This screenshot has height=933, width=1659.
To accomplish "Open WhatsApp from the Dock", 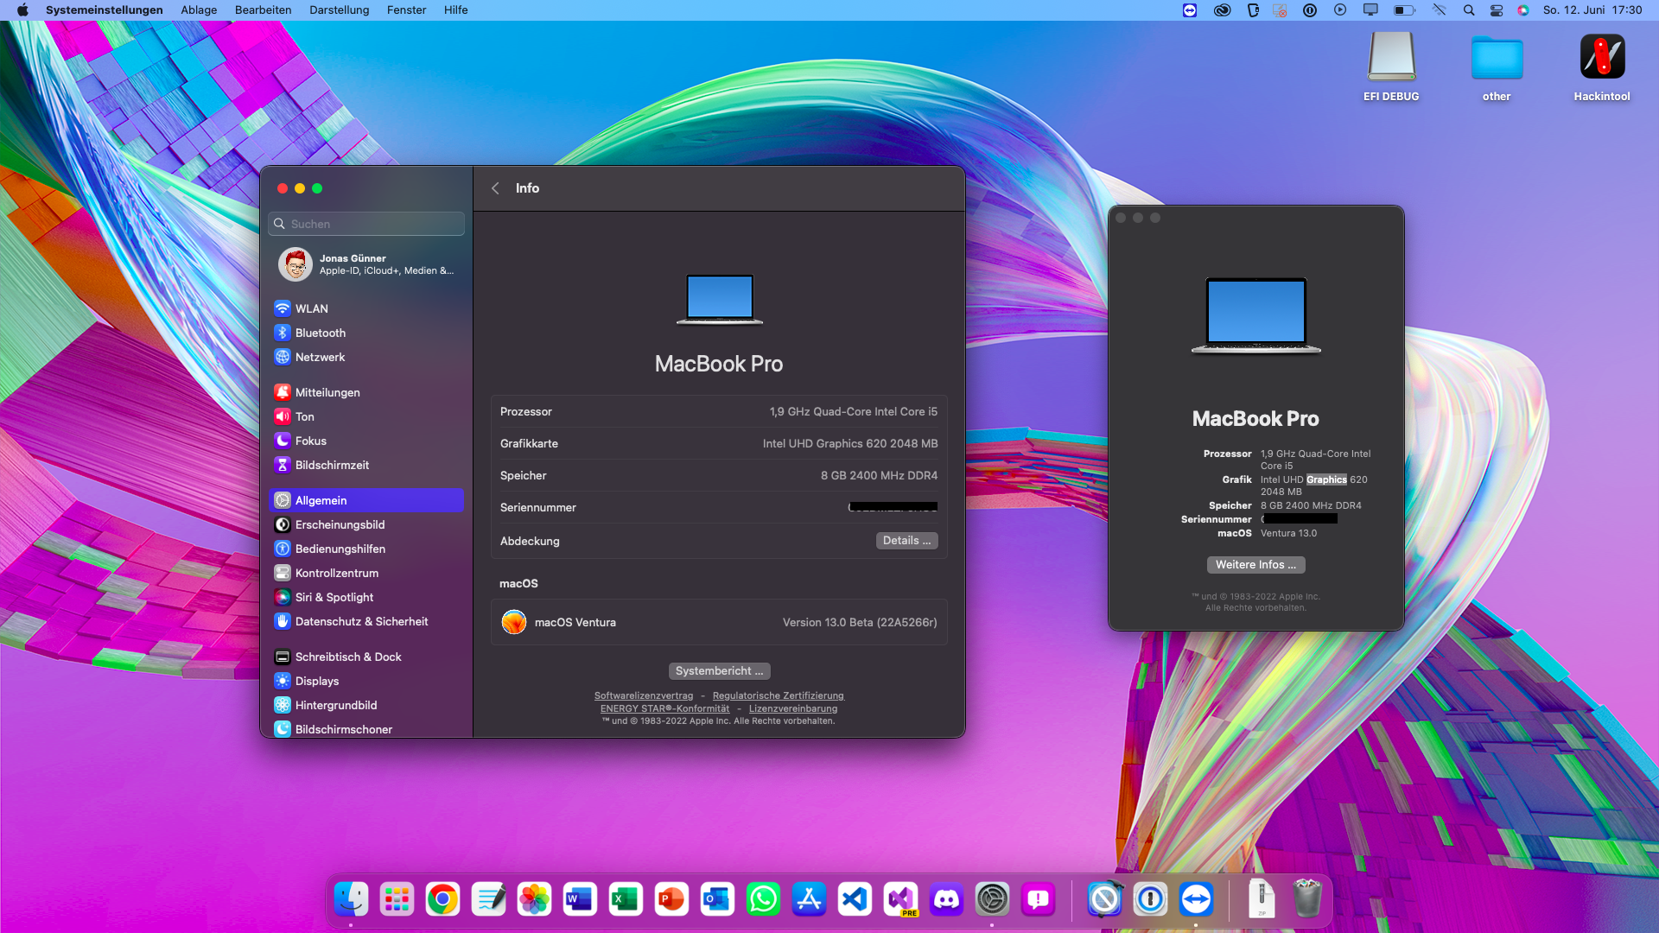I will (x=763, y=899).
